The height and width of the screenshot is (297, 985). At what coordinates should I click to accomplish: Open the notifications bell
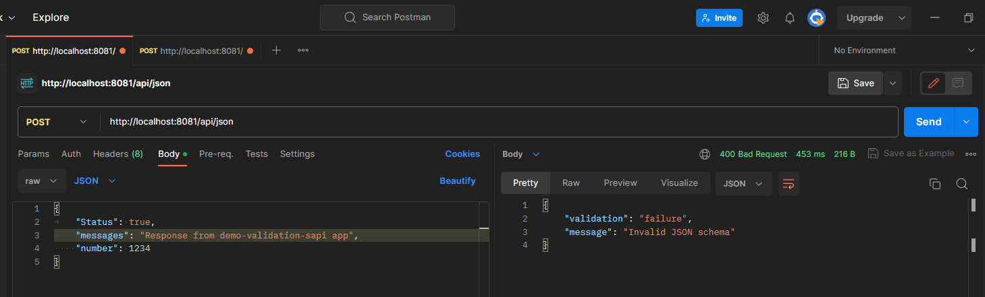(789, 18)
